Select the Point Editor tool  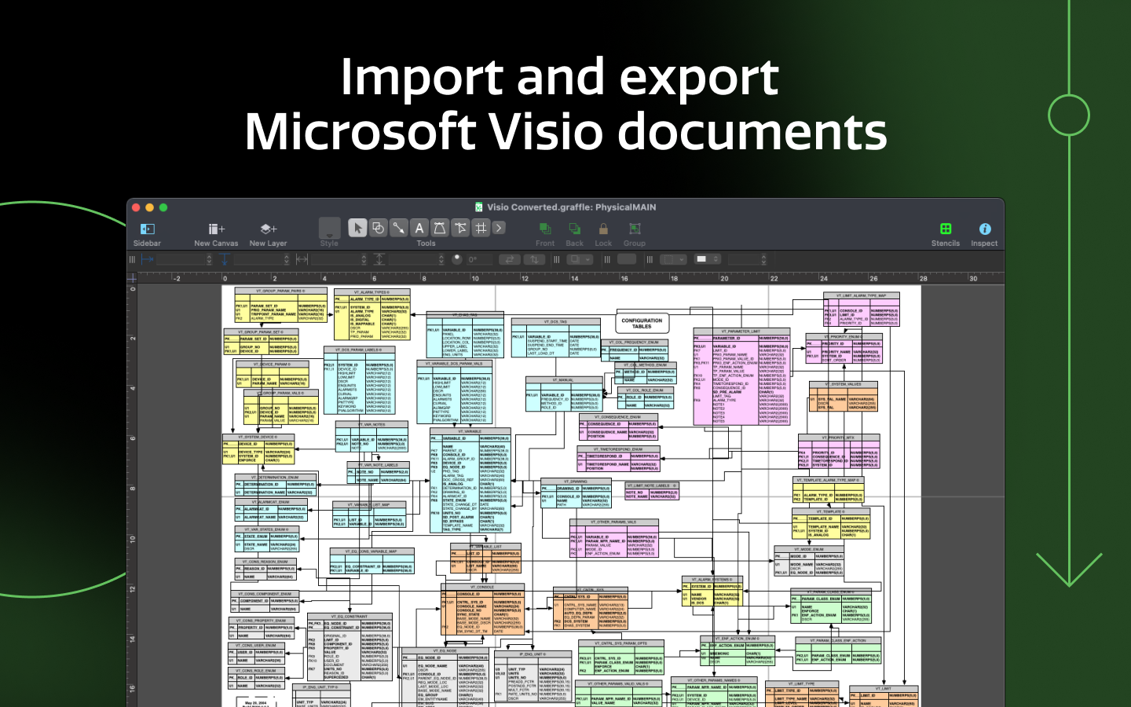coord(459,228)
